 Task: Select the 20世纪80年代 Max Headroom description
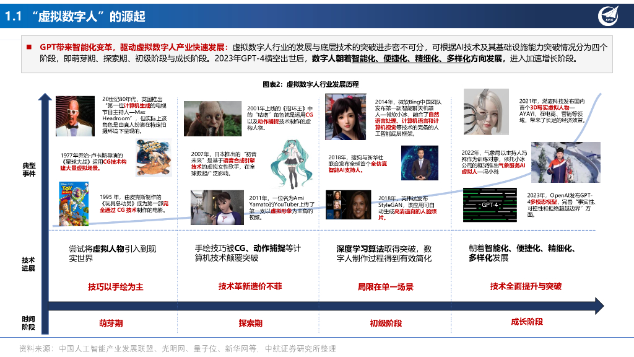point(134,115)
